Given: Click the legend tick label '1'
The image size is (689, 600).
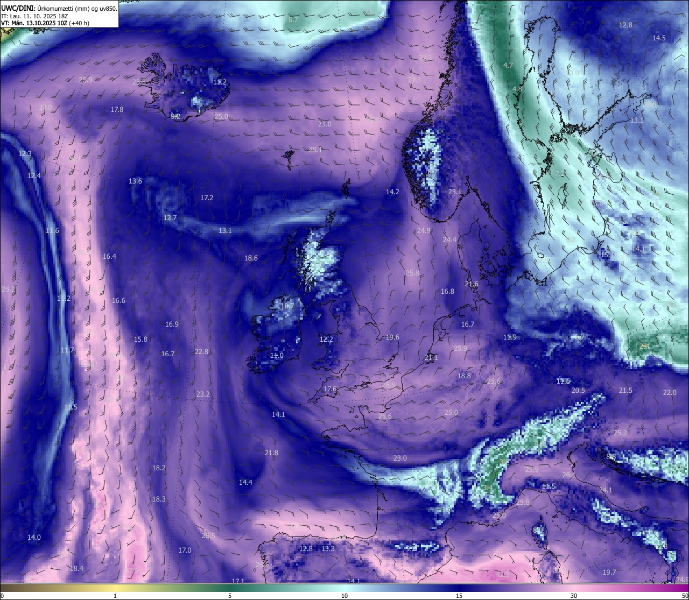Looking at the screenshot, I should point(115,596).
